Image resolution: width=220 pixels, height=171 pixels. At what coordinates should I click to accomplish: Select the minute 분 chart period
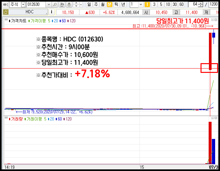(109, 5)
